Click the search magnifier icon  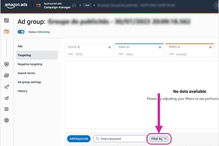point(98,139)
